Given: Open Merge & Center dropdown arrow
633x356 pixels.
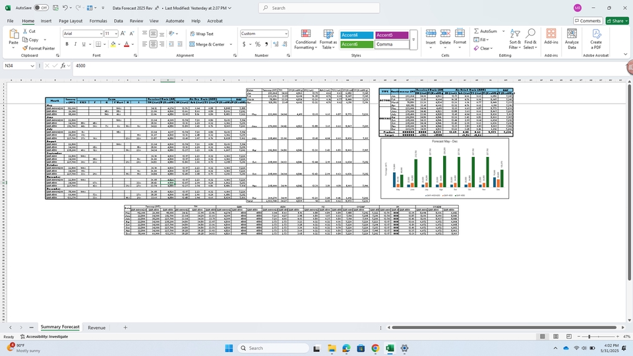Looking at the screenshot, I should coord(231,44).
